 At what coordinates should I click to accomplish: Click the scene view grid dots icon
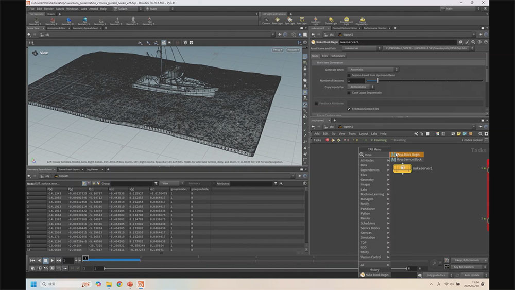[x=31, y=42]
